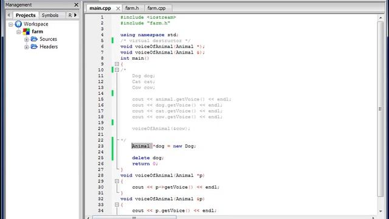Open the R tab in Management
389x219 pixels.
(x=70, y=15)
